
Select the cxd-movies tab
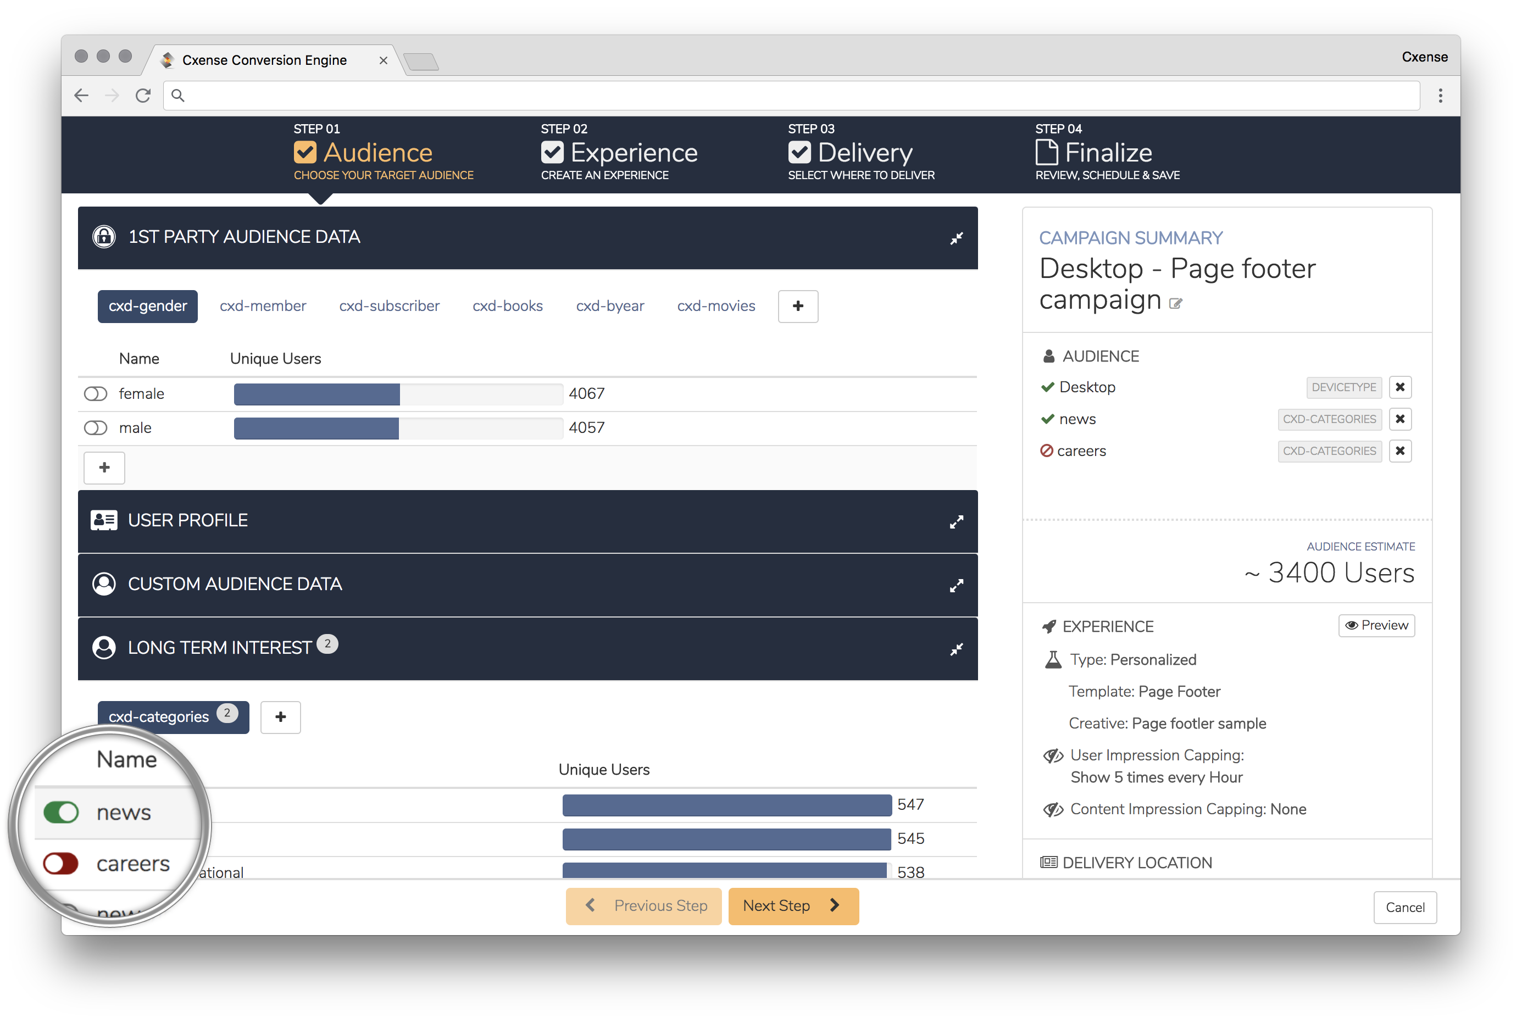[x=715, y=306]
